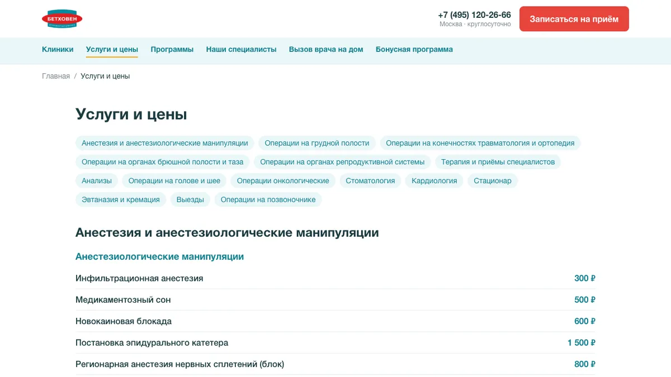Click the Инфильтрационная анестезия row

[335, 278]
